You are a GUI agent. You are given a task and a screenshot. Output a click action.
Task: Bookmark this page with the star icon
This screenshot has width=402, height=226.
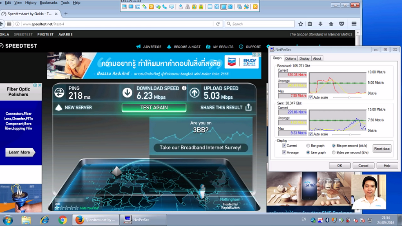pyautogui.click(x=301, y=24)
